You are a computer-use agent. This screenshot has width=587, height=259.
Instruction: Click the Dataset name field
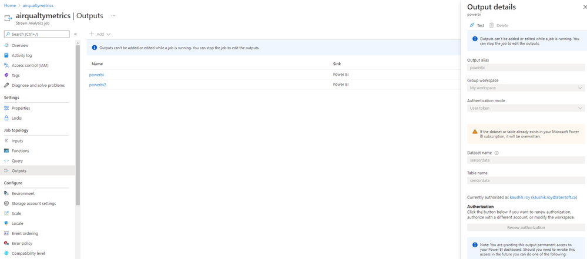click(x=526, y=160)
